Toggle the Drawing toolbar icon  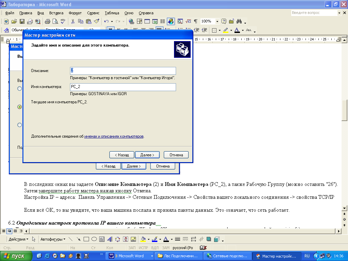(171, 21)
